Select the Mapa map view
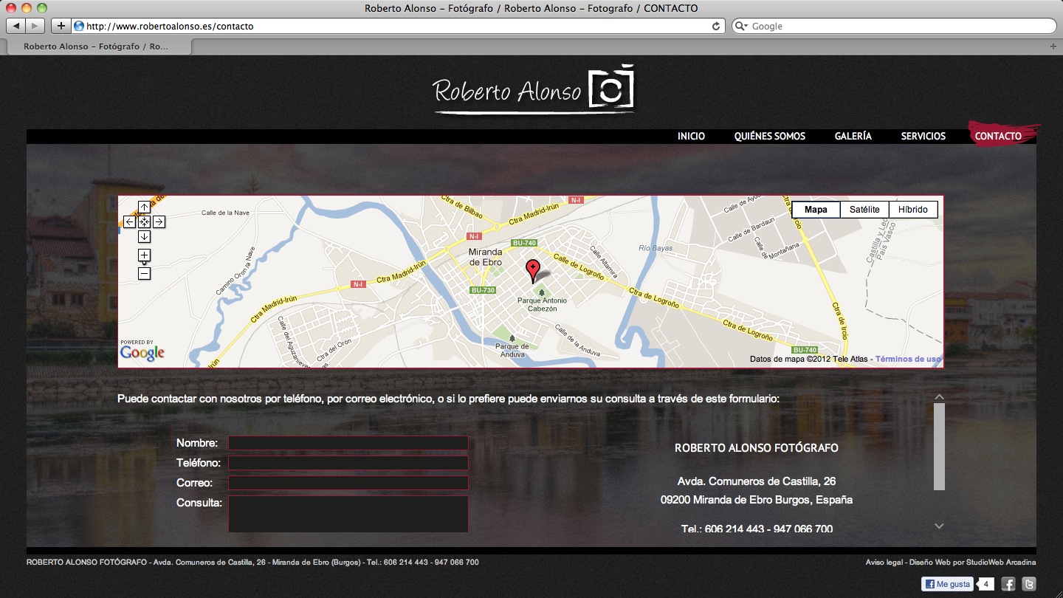1063x598 pixels. click(816, 210)
